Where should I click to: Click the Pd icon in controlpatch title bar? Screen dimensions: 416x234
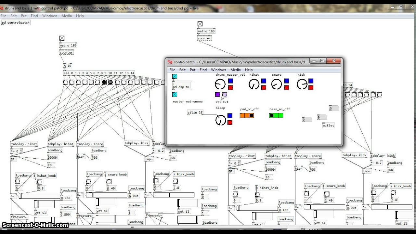click(x=170, y=62)
